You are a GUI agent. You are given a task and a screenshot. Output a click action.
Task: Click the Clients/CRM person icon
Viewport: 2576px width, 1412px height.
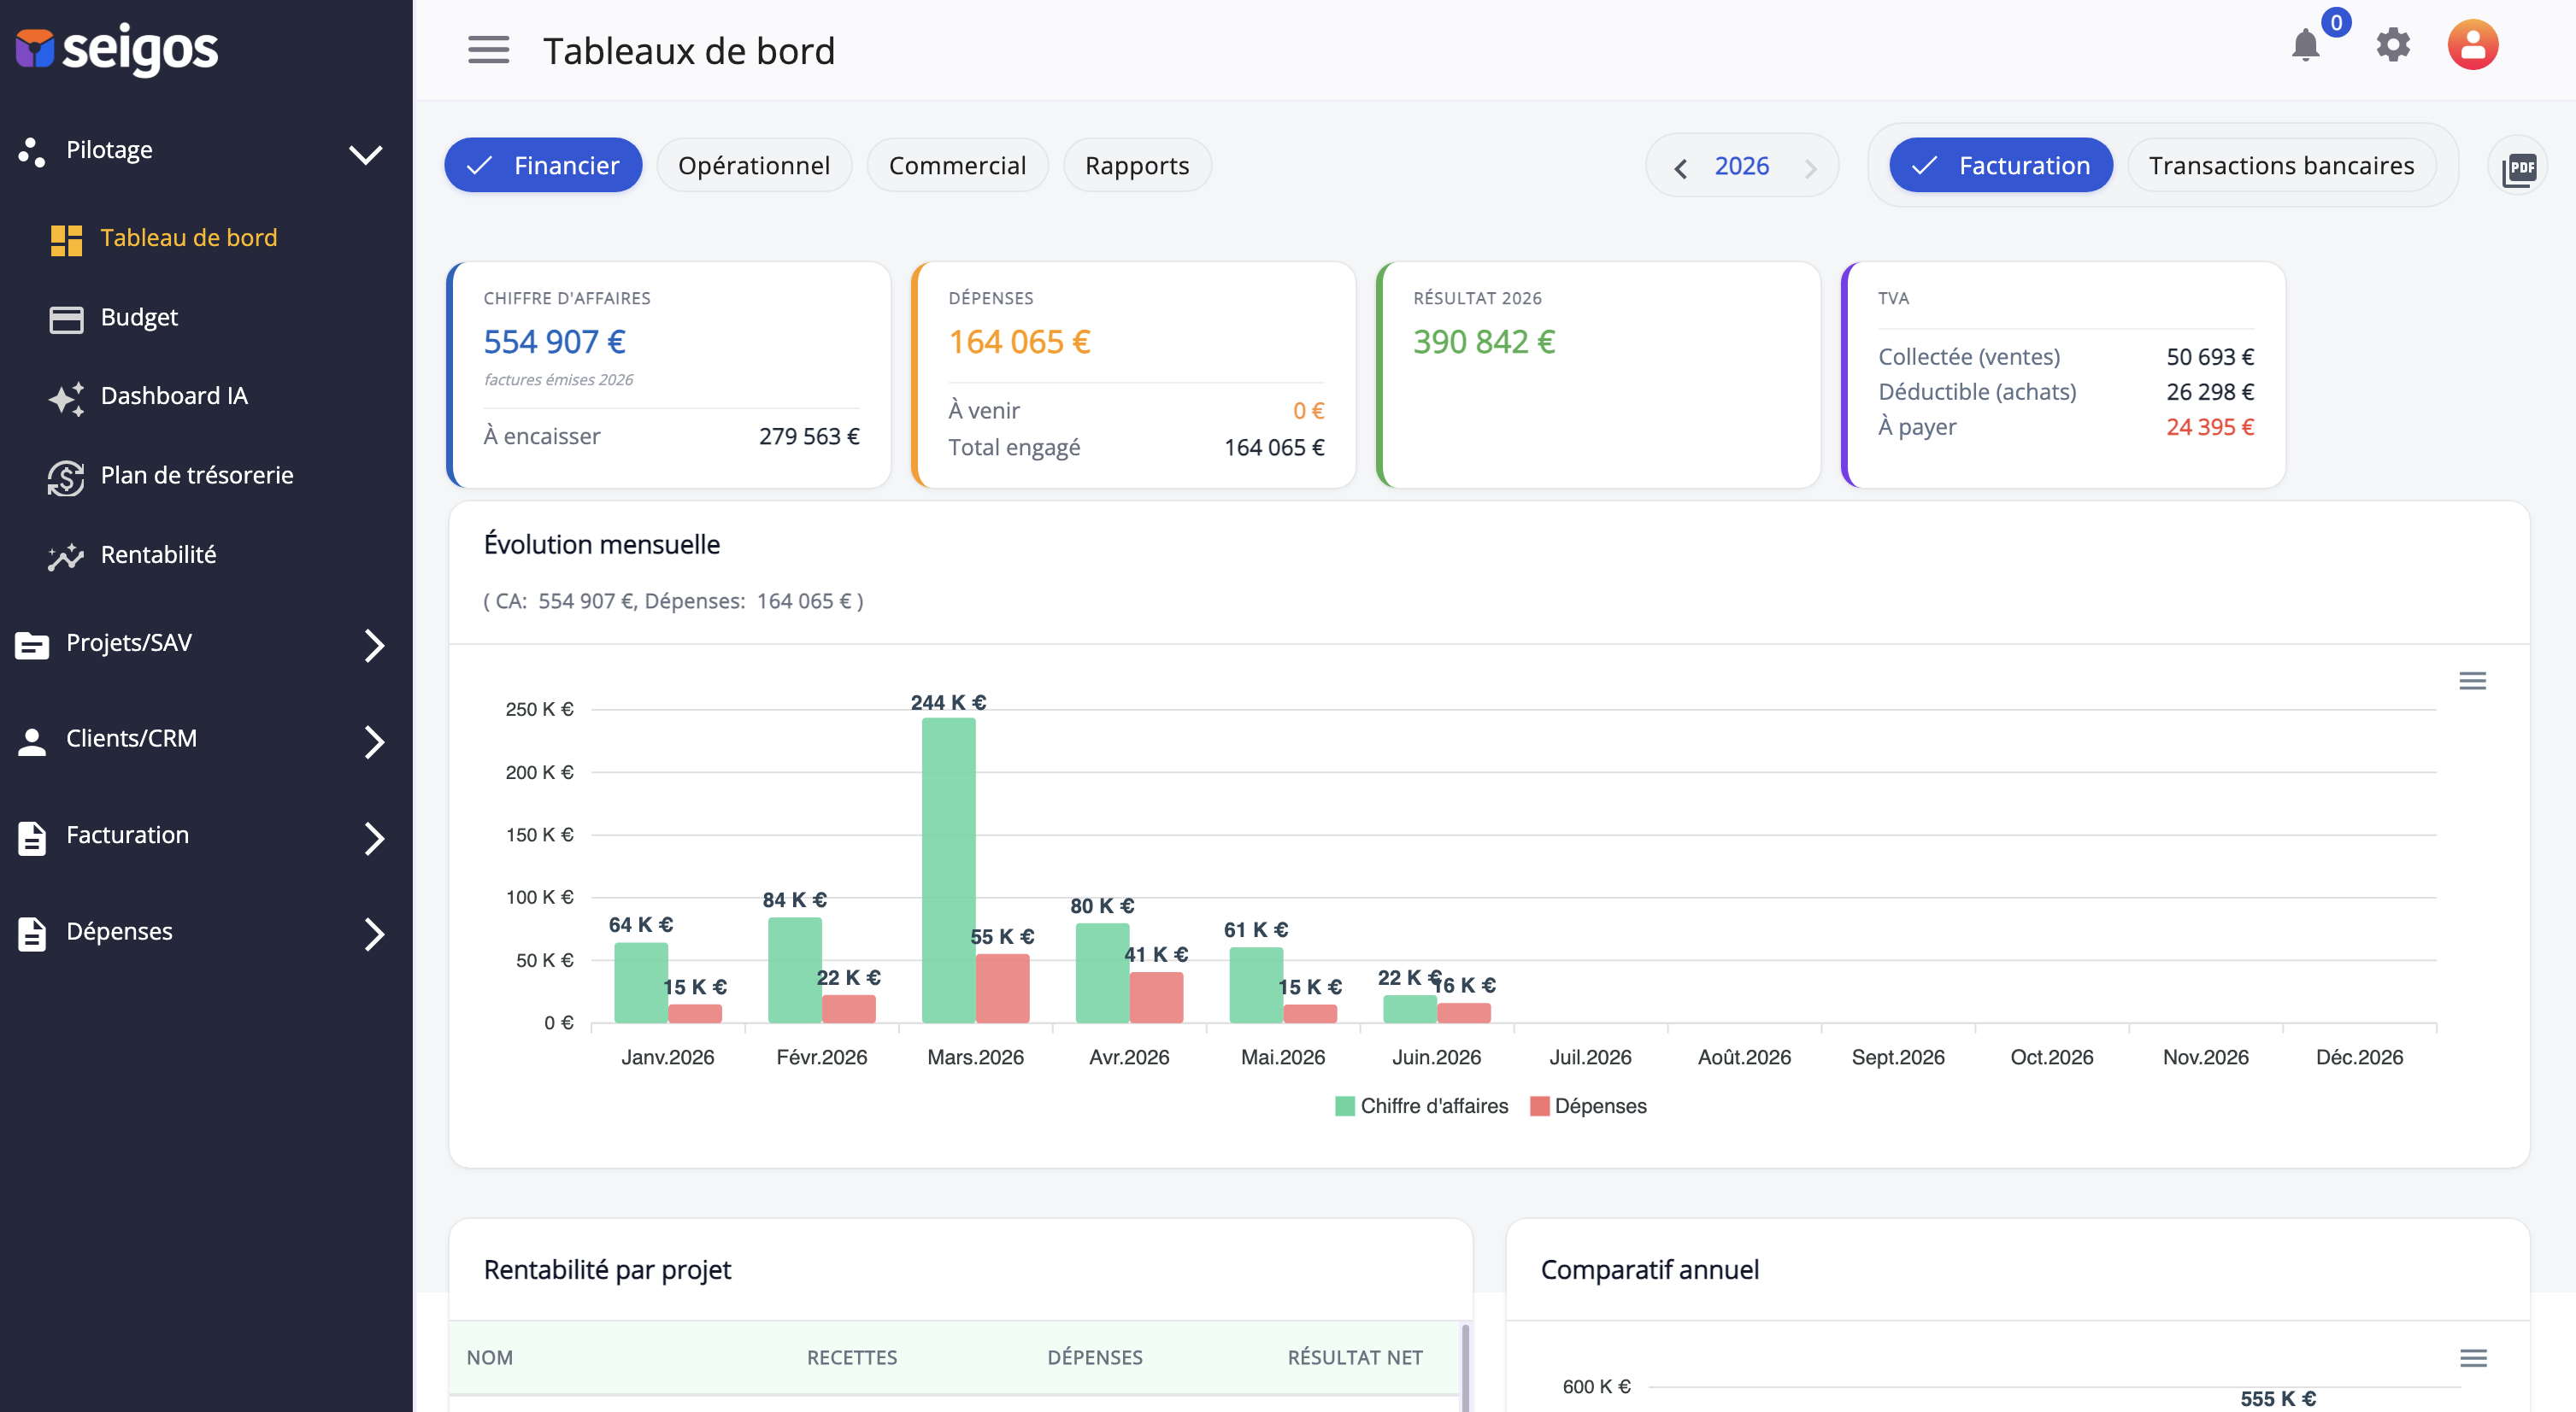32,741
